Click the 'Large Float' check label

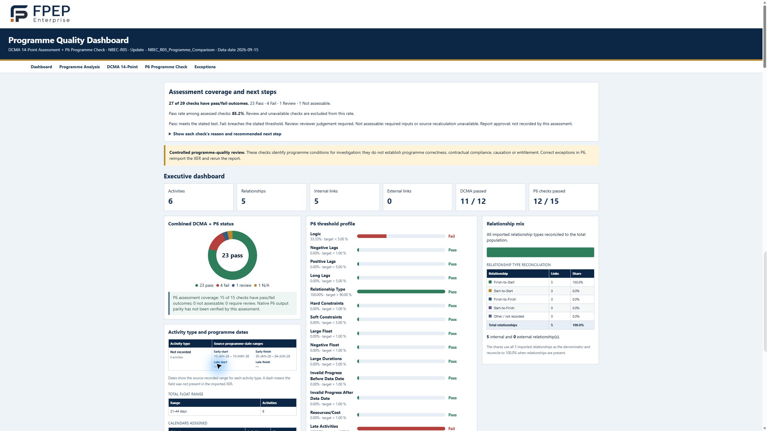(321, 331)
